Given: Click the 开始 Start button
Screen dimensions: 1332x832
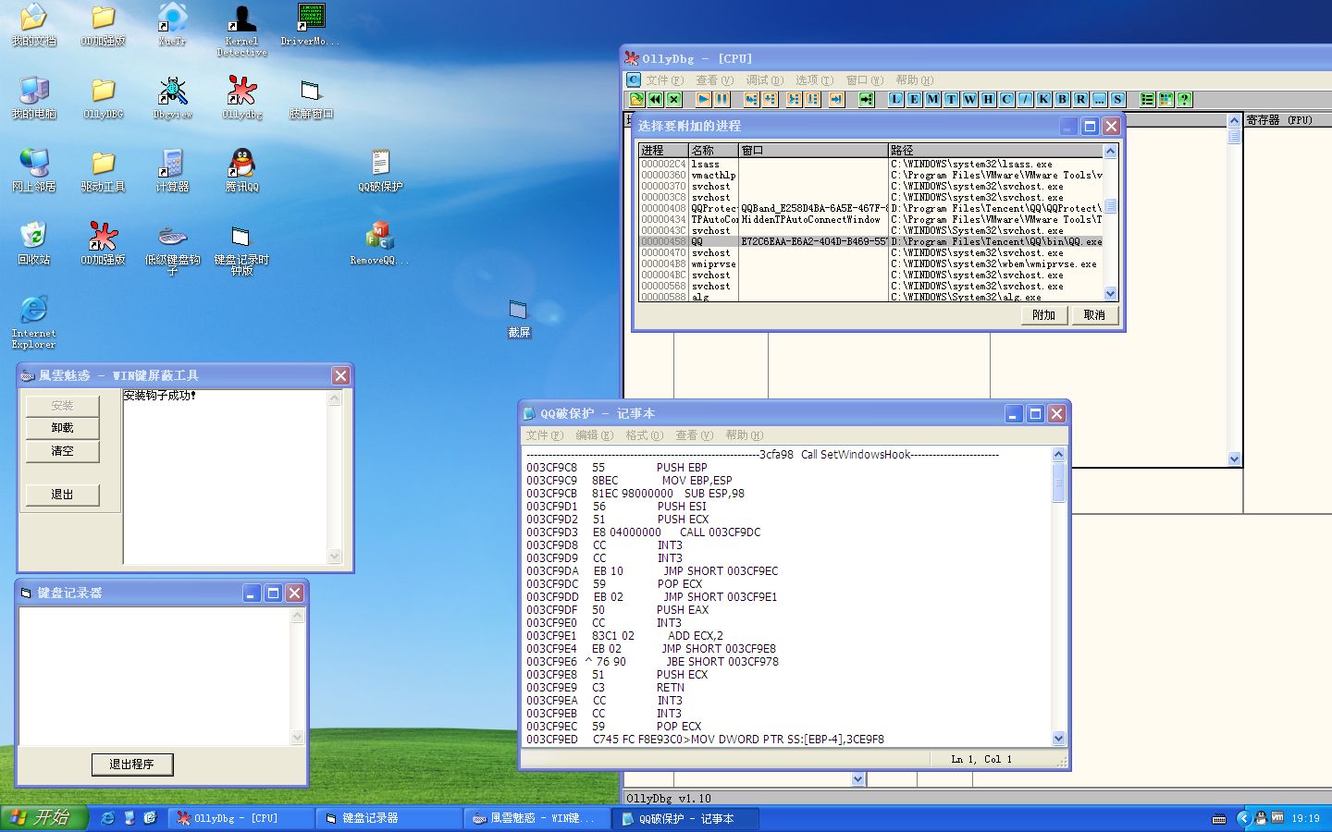Looking at the screenshot, I should pyautogui.click(x=43, y=818).
